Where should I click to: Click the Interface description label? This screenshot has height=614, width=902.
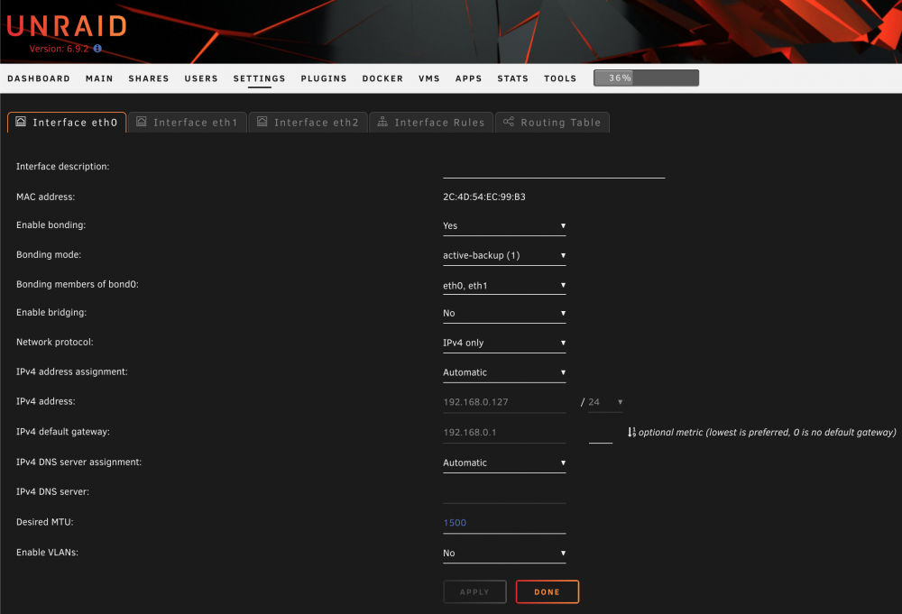63,166
